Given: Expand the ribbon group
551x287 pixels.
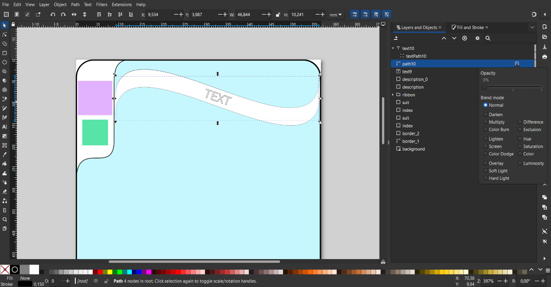Looking at the screenshot, I should (x=393, y=95).
